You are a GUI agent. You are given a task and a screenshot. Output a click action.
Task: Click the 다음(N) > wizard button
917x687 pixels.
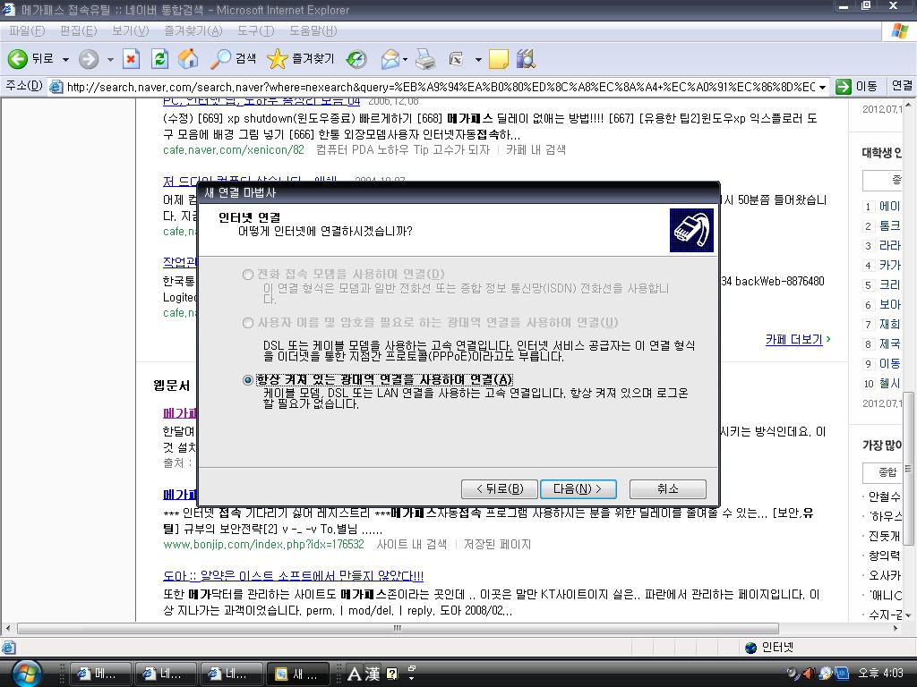click(x=578, y=489)
